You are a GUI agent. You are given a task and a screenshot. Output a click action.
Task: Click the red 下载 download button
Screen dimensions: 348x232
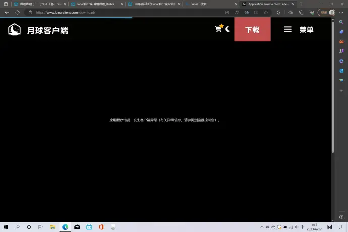[252, 30]
